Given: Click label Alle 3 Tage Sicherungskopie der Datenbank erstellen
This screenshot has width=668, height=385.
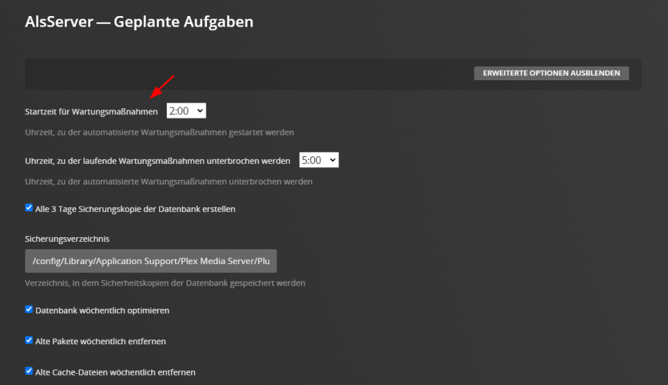Looking at the screenshot, I should (135, 209).
